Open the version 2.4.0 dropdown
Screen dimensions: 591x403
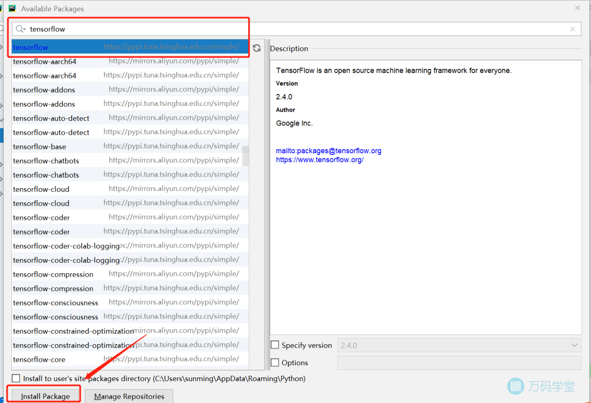point(459,345)
